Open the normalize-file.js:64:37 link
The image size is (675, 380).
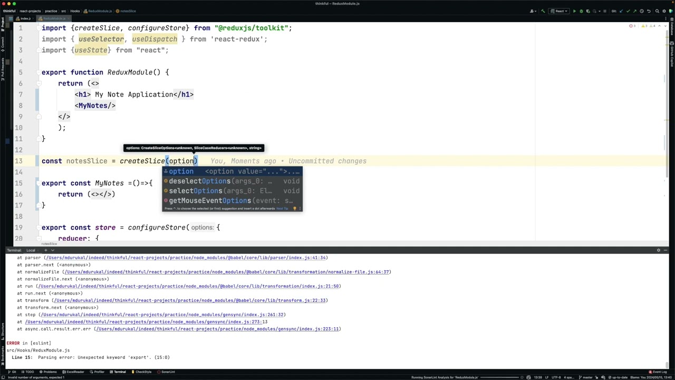227,272
